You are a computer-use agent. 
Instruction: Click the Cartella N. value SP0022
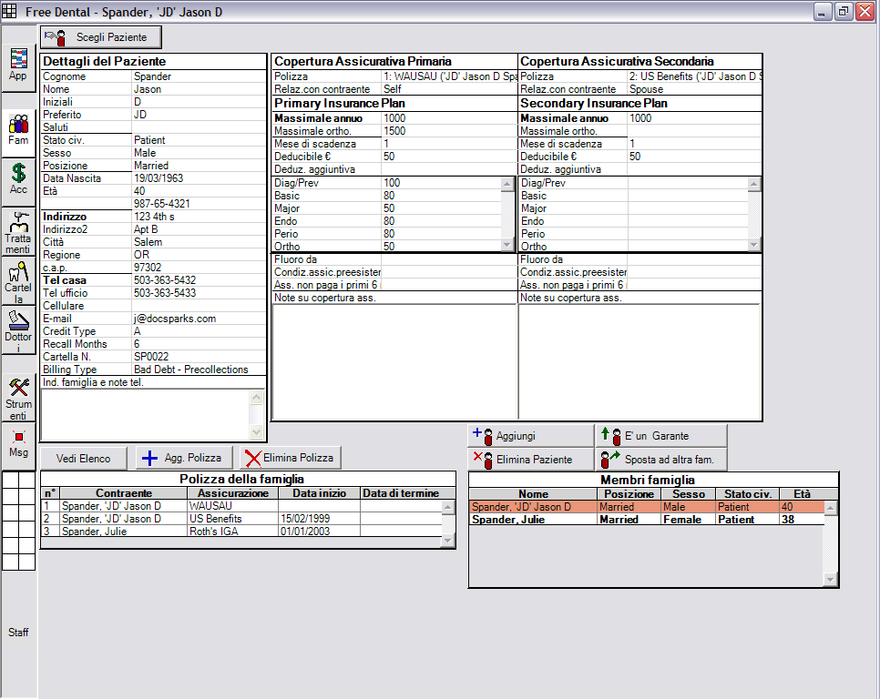[x=151, y=357]
